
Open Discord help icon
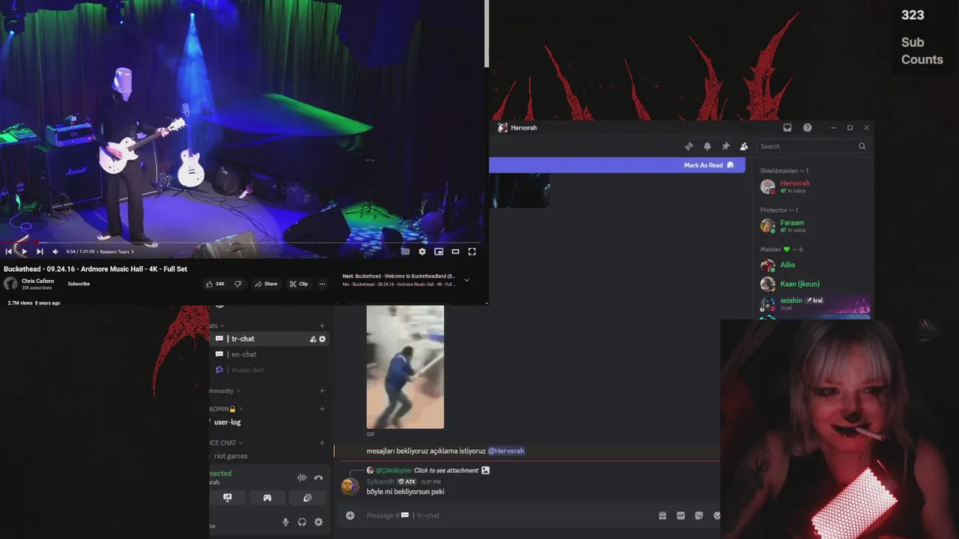(807, 127)
